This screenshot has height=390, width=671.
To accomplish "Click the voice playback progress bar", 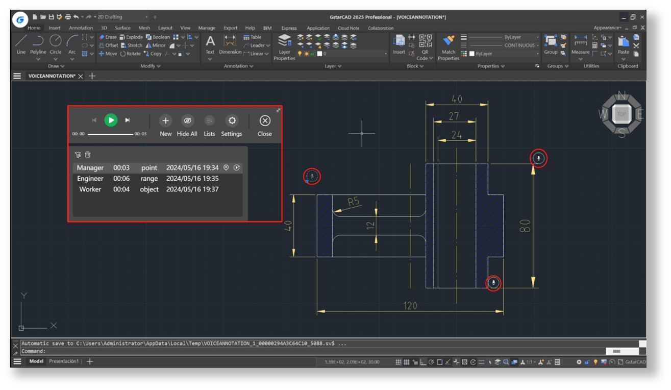I will tap(110, 134).
